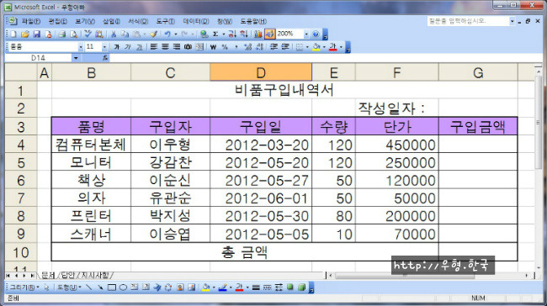The width and height of the screenshot is (547, 306).
Task: Apply currency style with the W icon
Action: (213, 47)
